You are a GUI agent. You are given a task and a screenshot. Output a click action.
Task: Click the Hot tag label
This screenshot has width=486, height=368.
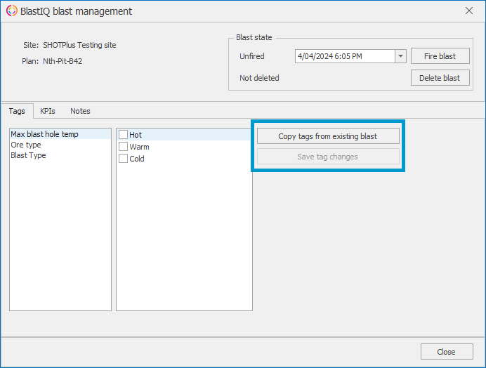[x=136, y=135]
